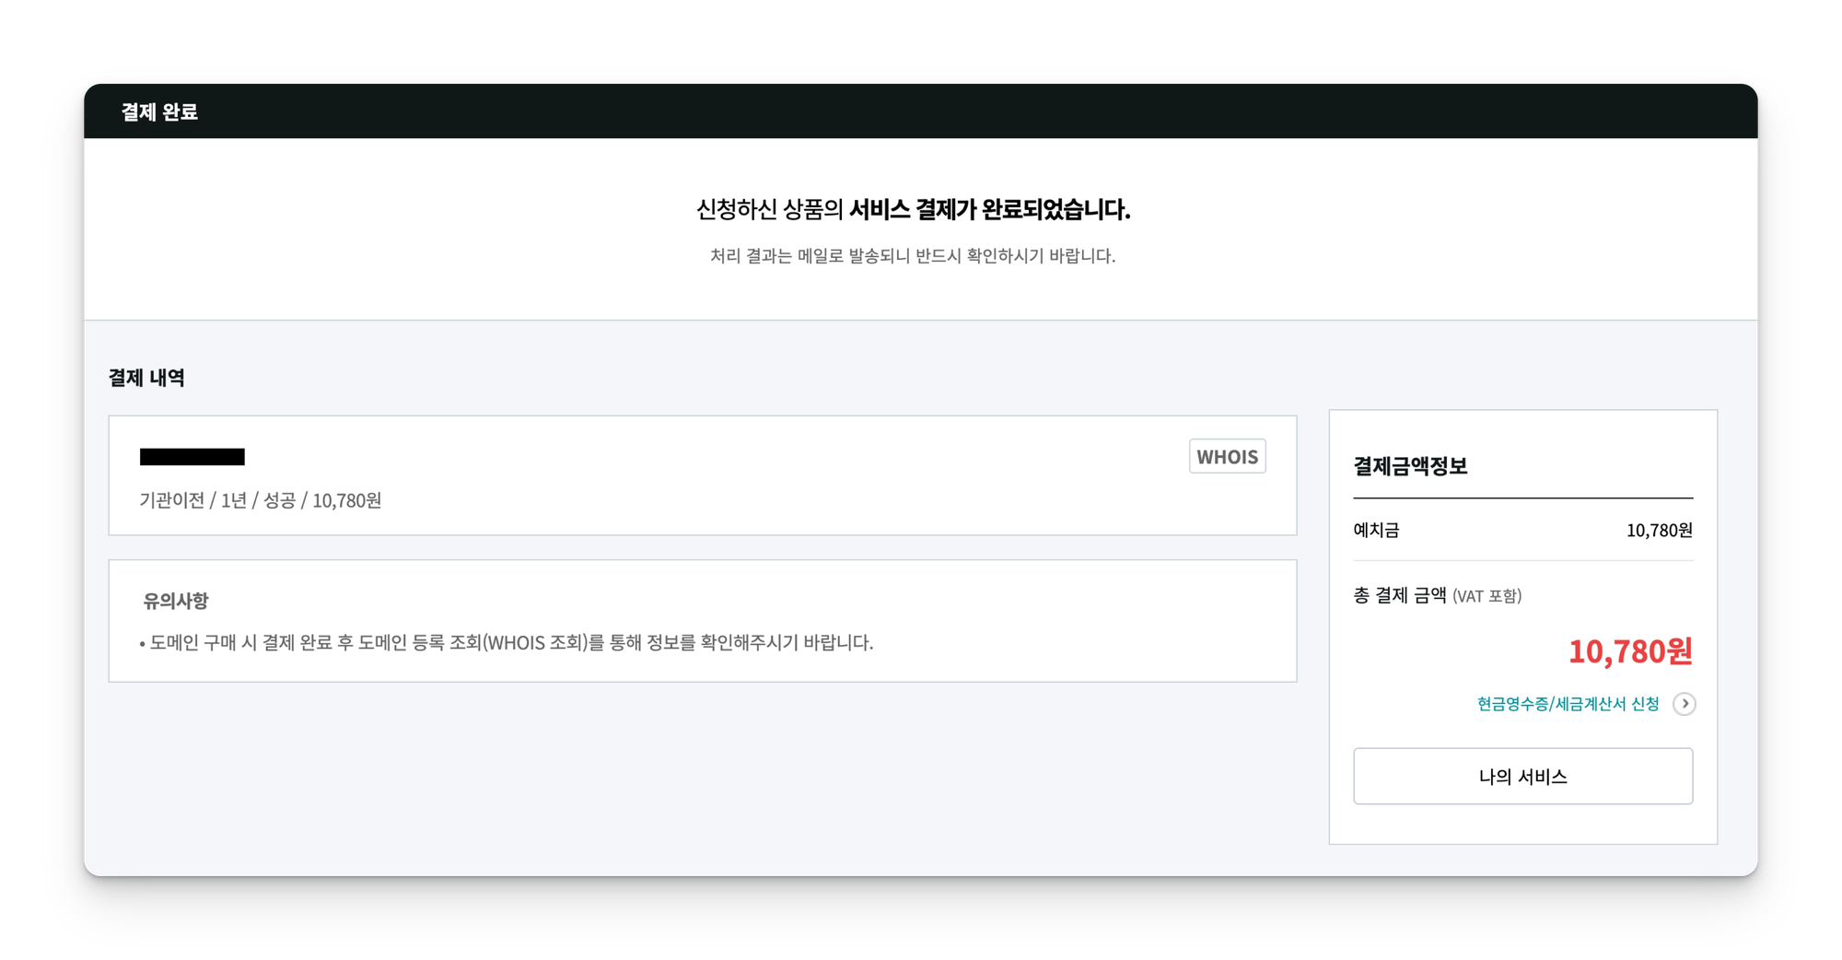Click the 처리 결과는 메일로 발송 subtext
The image size is (1842, 960).
click(x=912, y=256)
